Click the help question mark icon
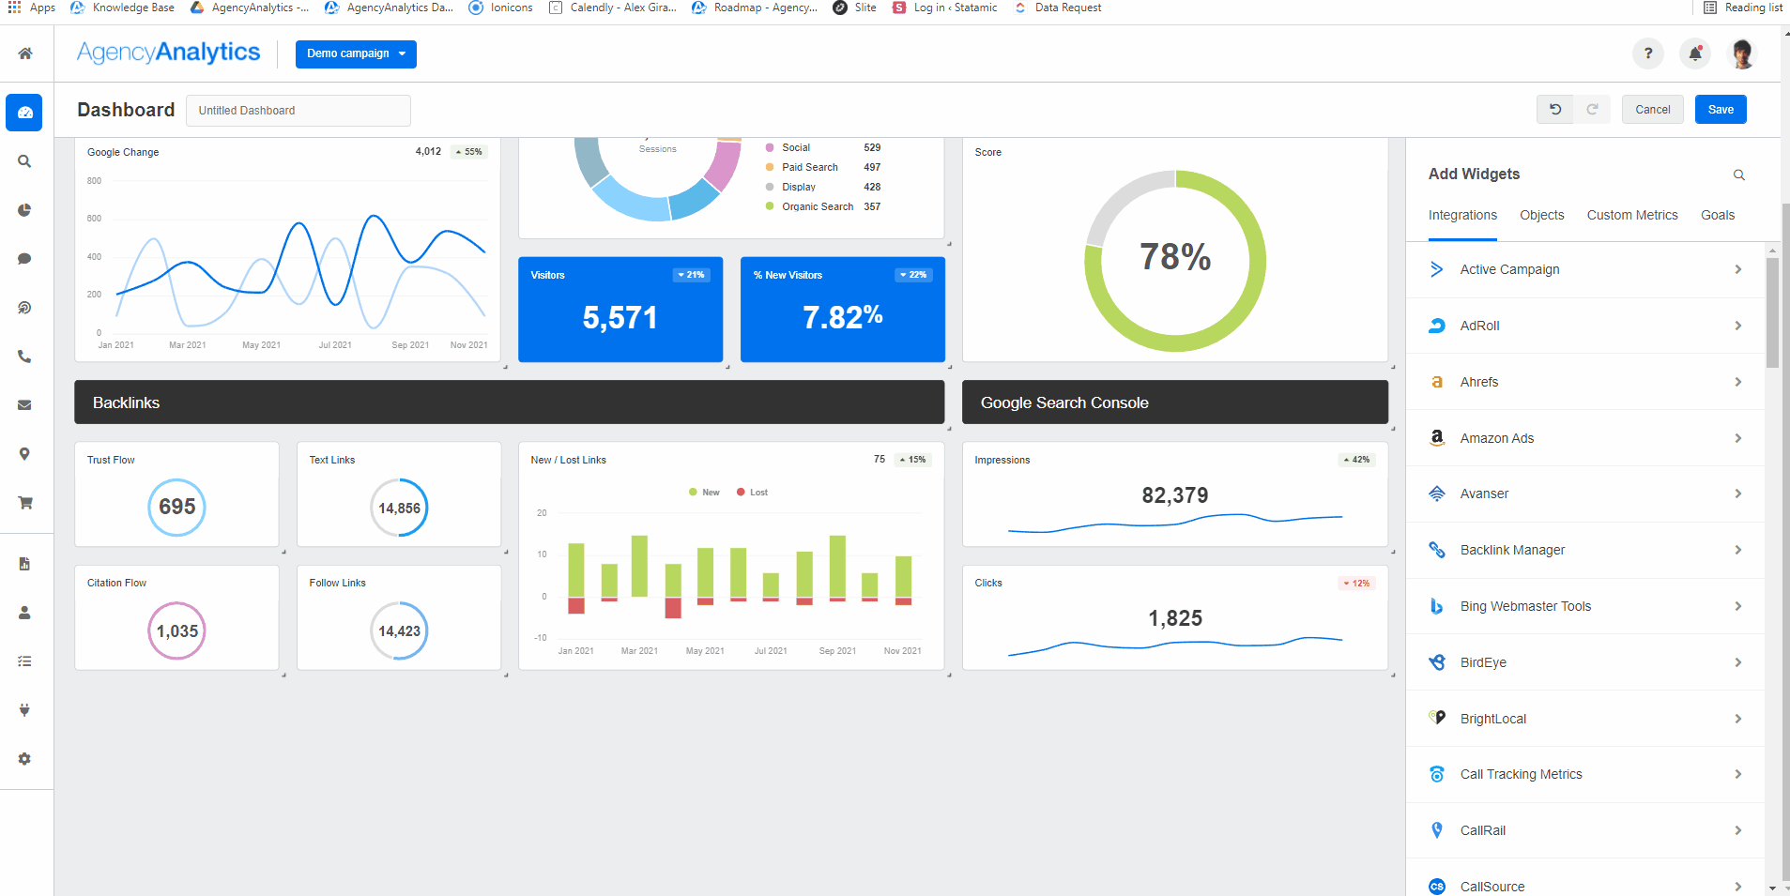This screenshot has height=896, width=1790. pos(1648,53)
